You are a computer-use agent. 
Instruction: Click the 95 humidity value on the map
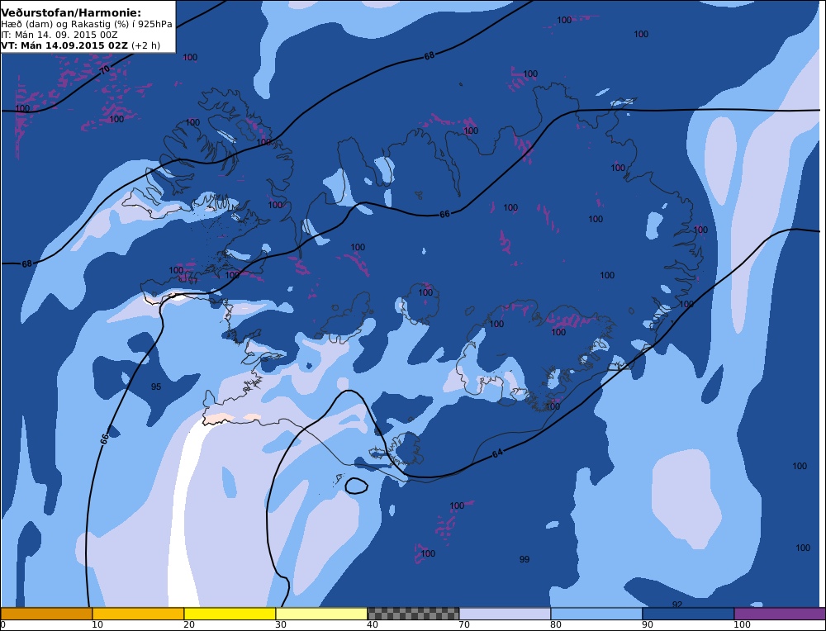pyautogui.click(x=156, y=387)
